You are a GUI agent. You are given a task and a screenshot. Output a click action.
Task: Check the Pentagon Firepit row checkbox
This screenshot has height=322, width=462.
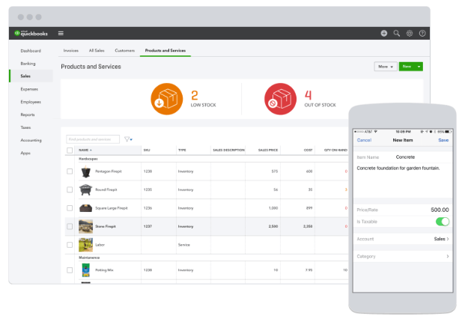pyautogui.click(x=70, y=171)
